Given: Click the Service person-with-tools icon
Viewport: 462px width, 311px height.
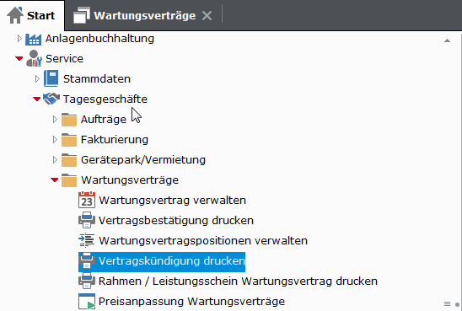Looking at the screenshot, I should coord(35,58).
